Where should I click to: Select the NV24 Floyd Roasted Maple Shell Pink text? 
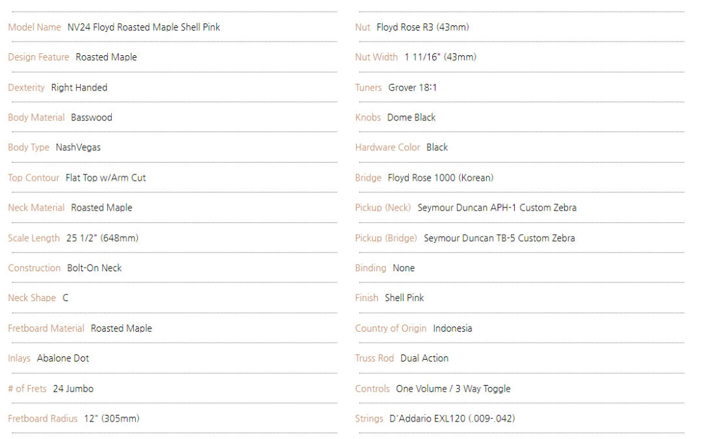[144, 27]
